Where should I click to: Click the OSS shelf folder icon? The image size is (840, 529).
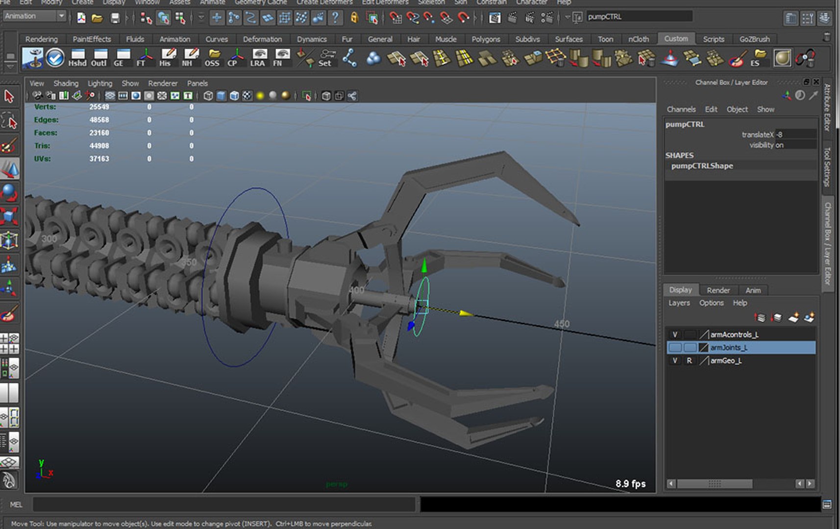(x=213, y=58)
